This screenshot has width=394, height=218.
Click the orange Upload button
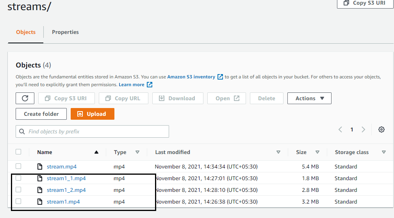click(x=93, y=114)
